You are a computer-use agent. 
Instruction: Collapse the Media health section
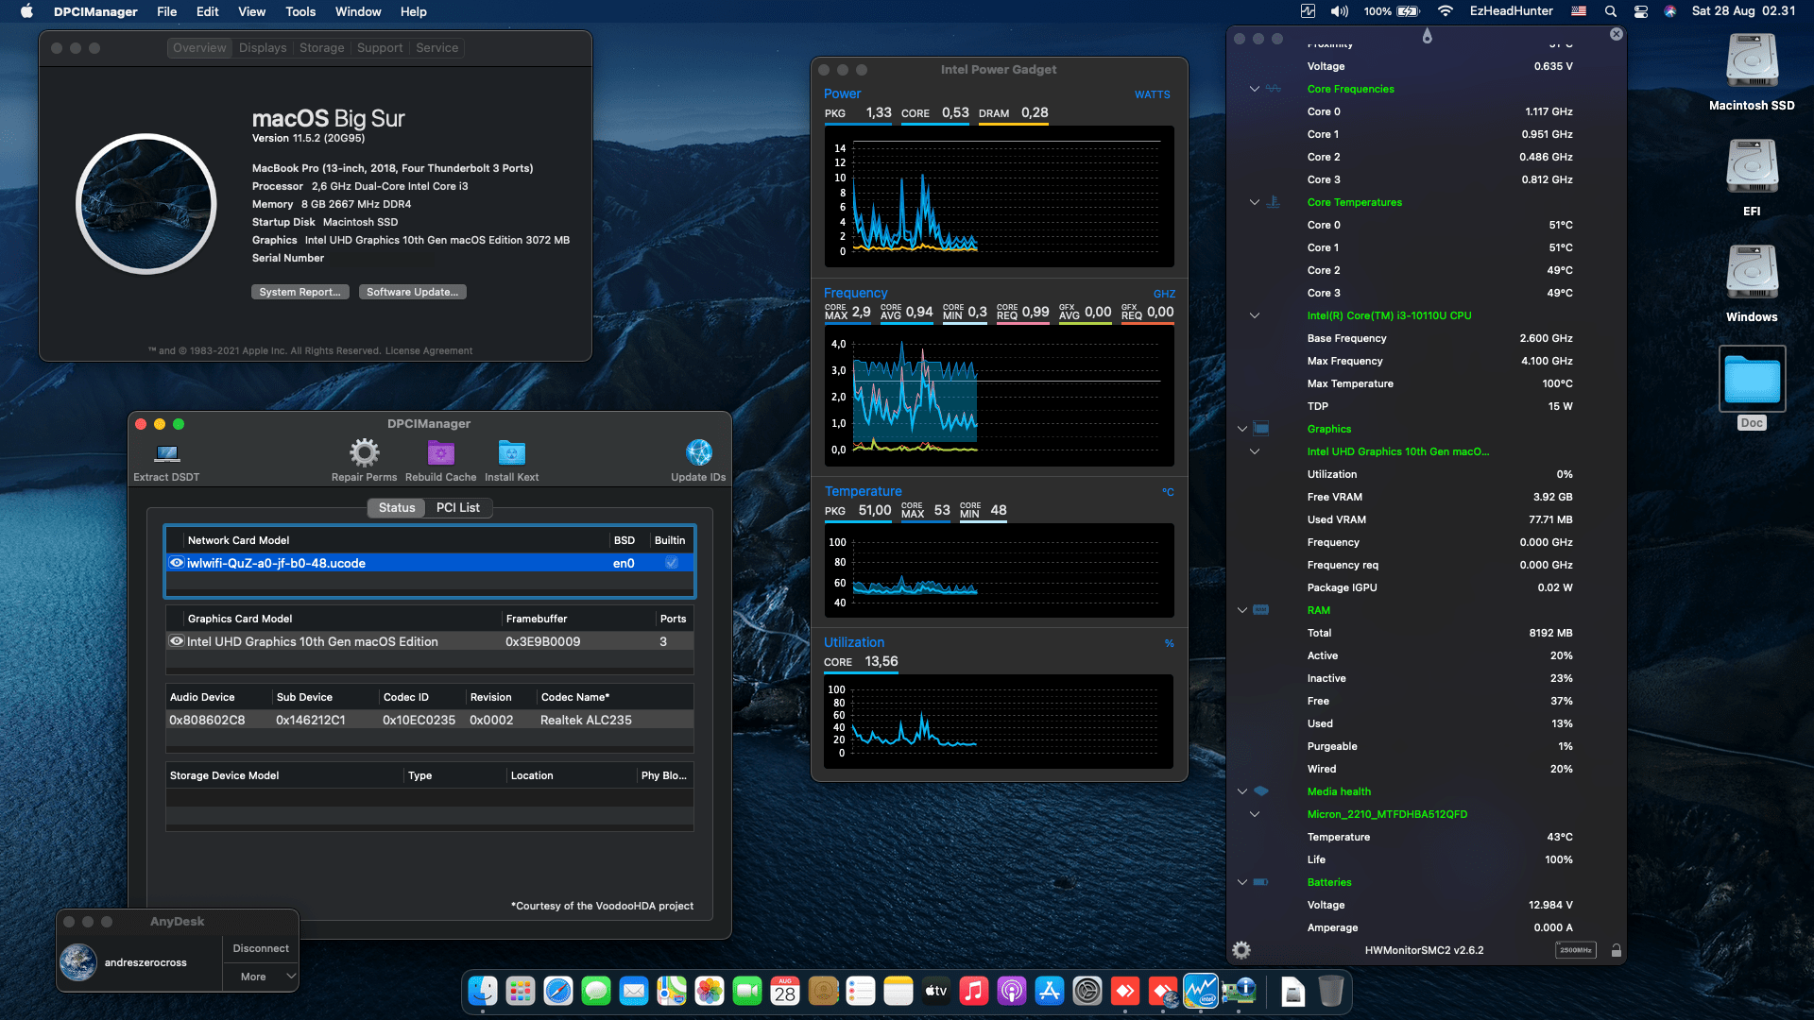tap(1242, 791)
